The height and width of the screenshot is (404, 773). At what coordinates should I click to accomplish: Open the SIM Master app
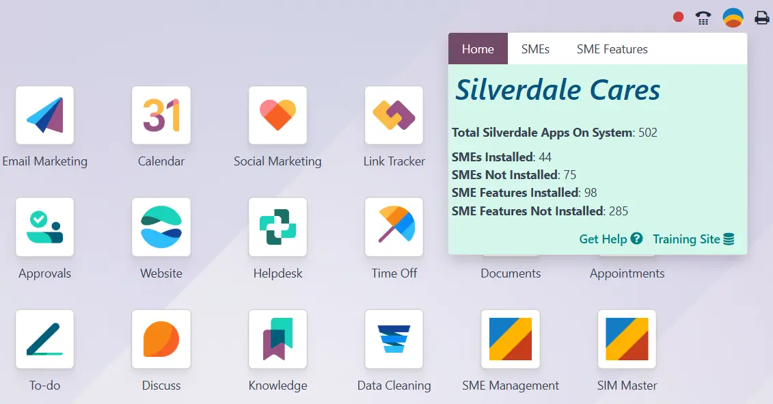627,339
